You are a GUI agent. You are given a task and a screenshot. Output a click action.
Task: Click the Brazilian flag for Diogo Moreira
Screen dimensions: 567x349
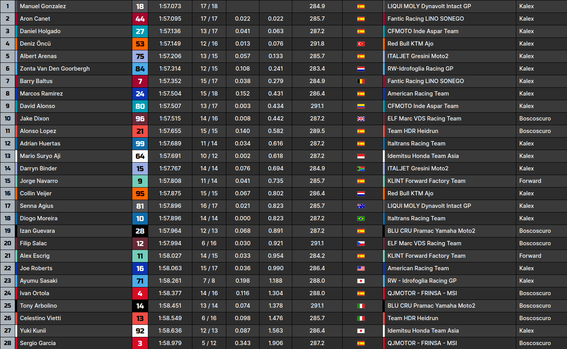click(361, 218)
